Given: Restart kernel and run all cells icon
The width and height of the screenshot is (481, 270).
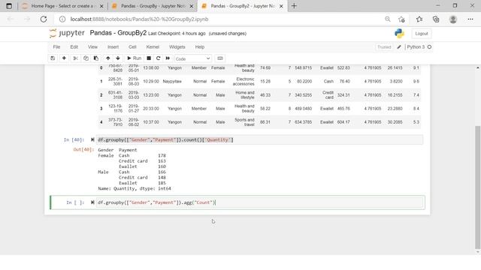Looking at the screenshot, I should 168,58.
